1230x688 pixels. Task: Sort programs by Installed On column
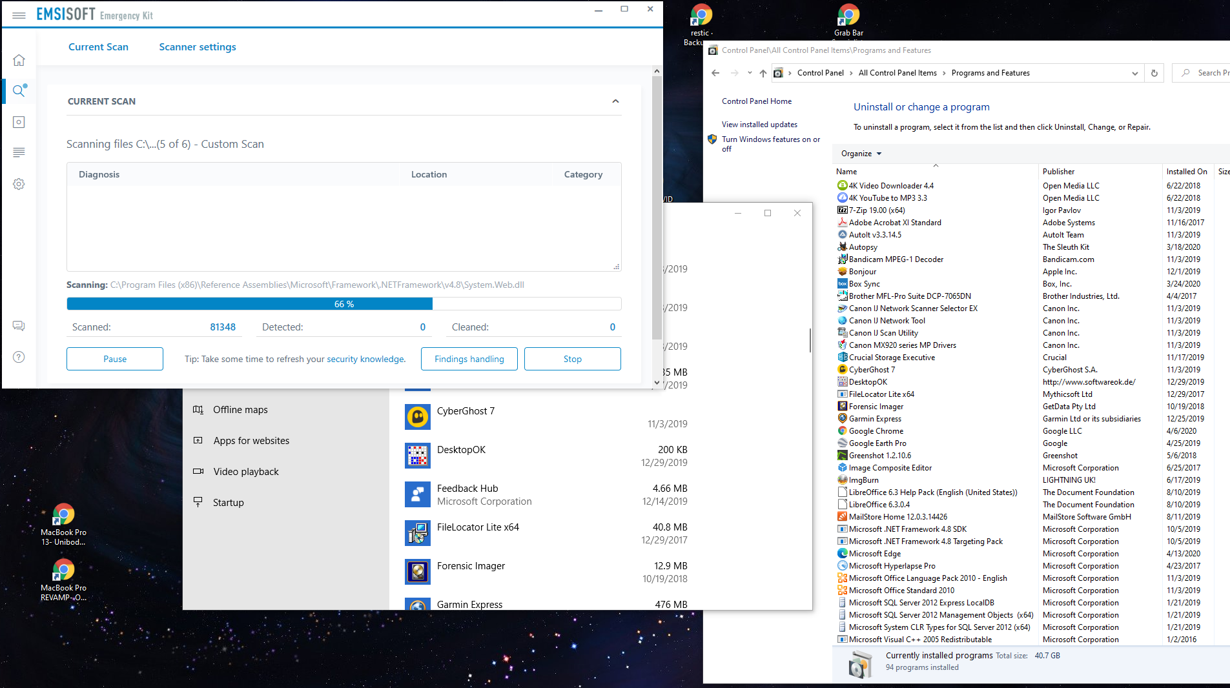pos(1187,172)
